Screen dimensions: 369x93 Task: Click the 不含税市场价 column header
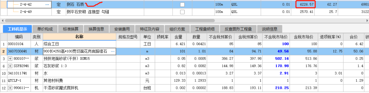pyautogui.click(x=276, y=37)
